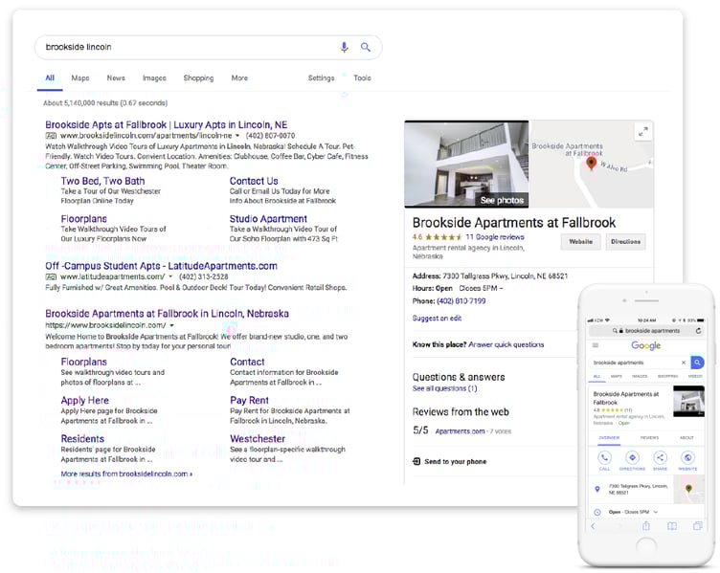Click the Directions button in knowledge panel
The height and width of the screenshot is (573, 720).
(625, 242)
